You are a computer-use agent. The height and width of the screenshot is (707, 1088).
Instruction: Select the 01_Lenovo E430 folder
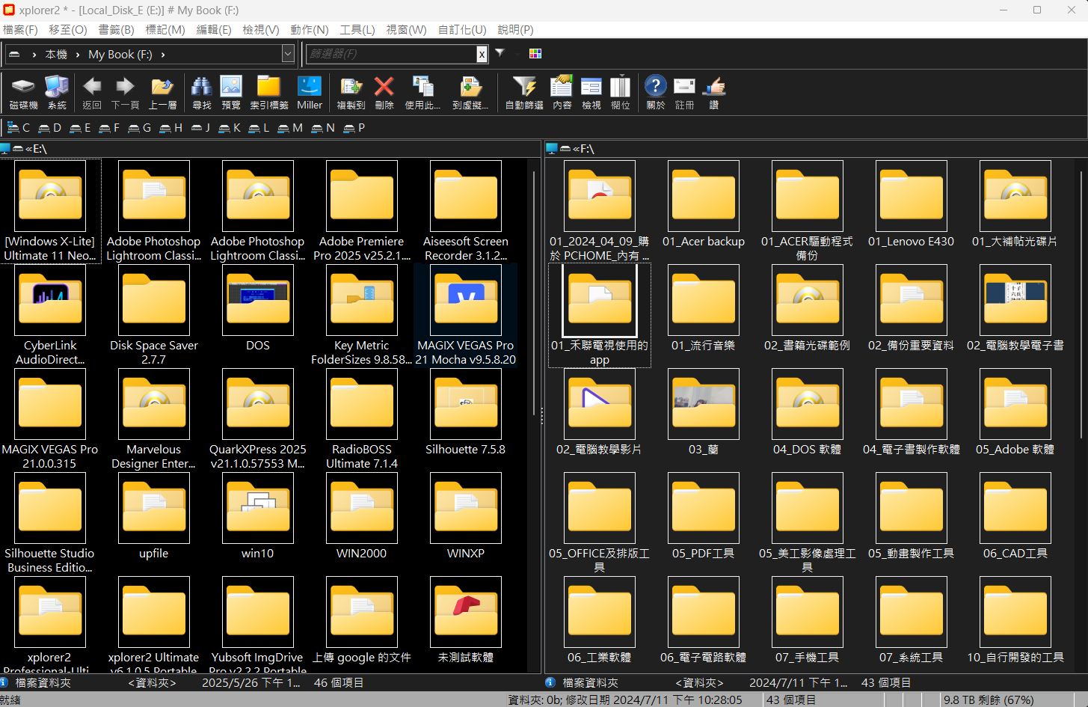(x=912, y=204)
